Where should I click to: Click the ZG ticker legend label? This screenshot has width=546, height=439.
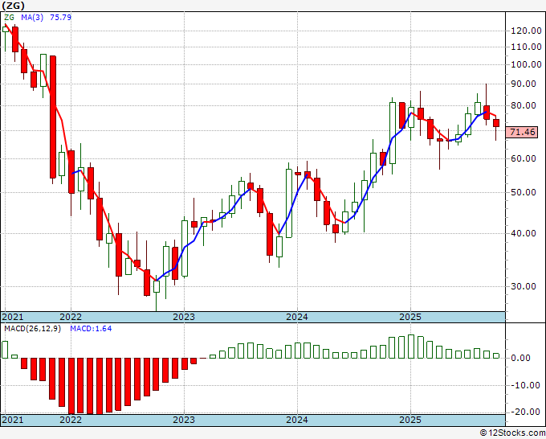[x=9, y=17]
